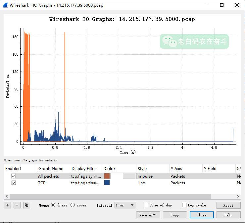Viewport: 245px width, 223px height.
Task: Click the Close button
Action: (202, 215)
